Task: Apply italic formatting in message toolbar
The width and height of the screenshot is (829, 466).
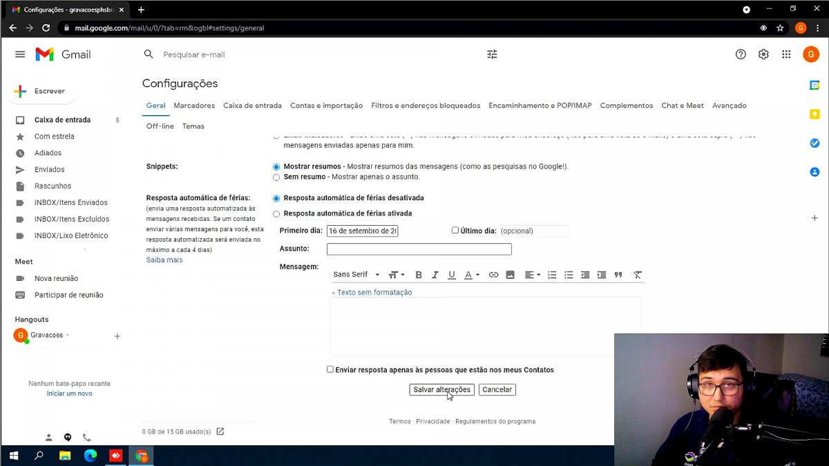Action: pos(435,275)
